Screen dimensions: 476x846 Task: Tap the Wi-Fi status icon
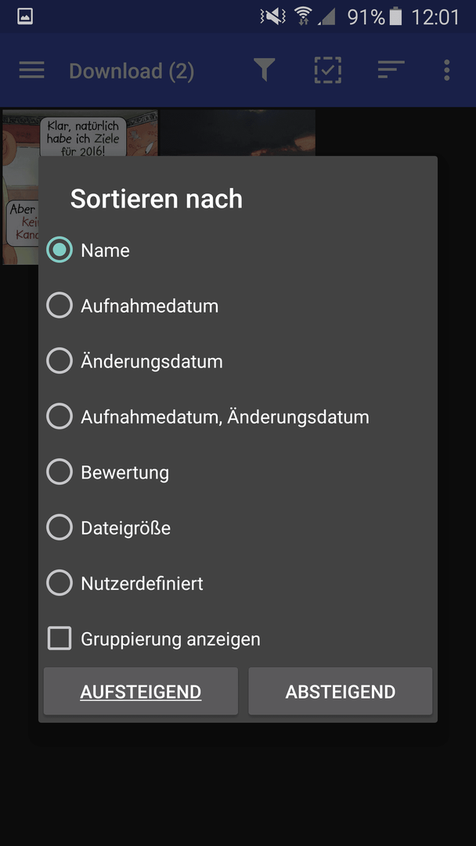coord(304,16)
